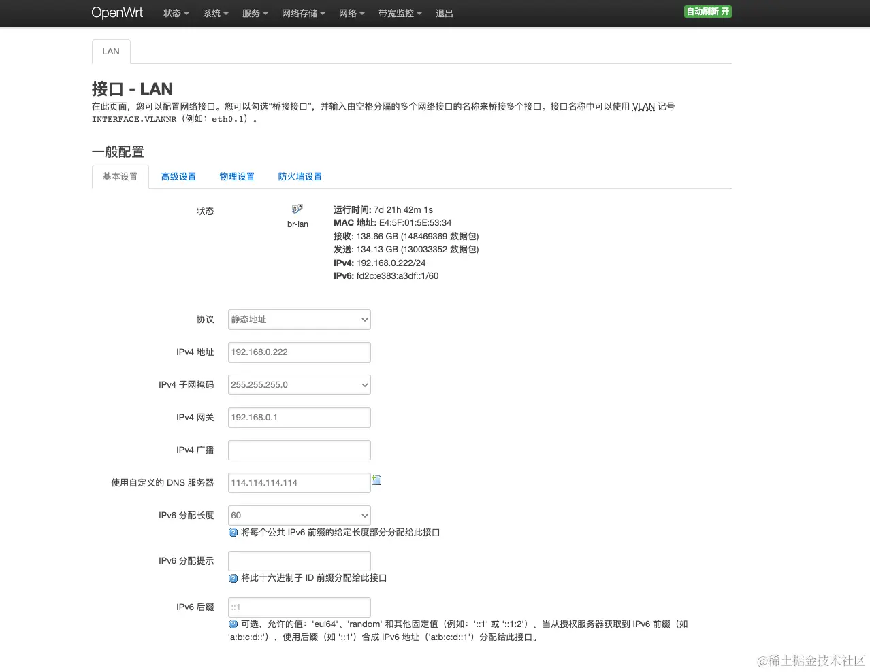This screenshot has width=870, height=672.
Task: Open the 协议 protocol dropdown
Action: click(299, 319)
